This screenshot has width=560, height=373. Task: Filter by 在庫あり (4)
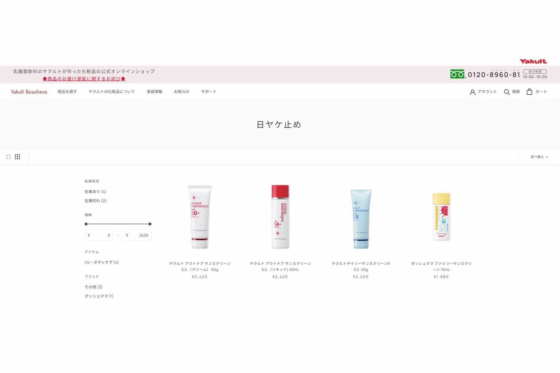pyautogui.click(x=95, y=192)
